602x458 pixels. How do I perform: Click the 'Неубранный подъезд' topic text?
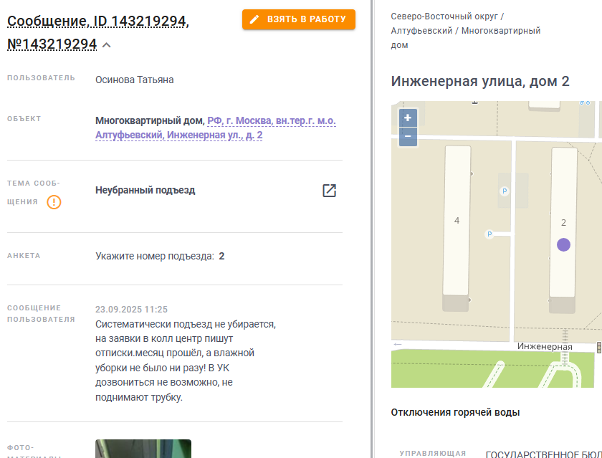coord(145,190)
